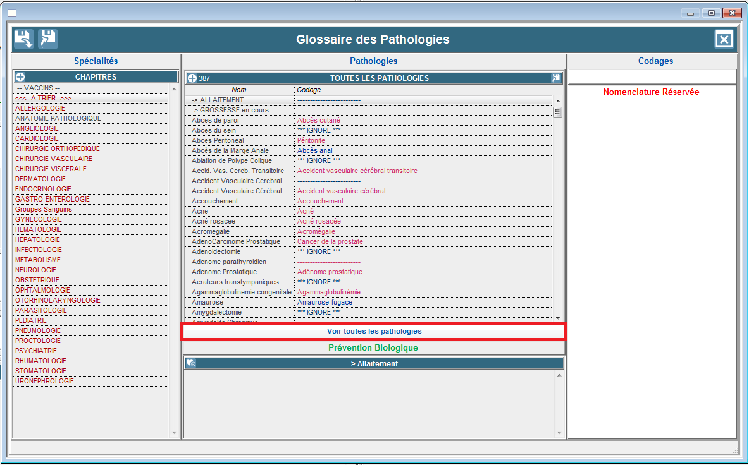Sort by the Nom column header
Image resolution: width=749 pixels, height=465 pixels.
(x=238, y=90)
